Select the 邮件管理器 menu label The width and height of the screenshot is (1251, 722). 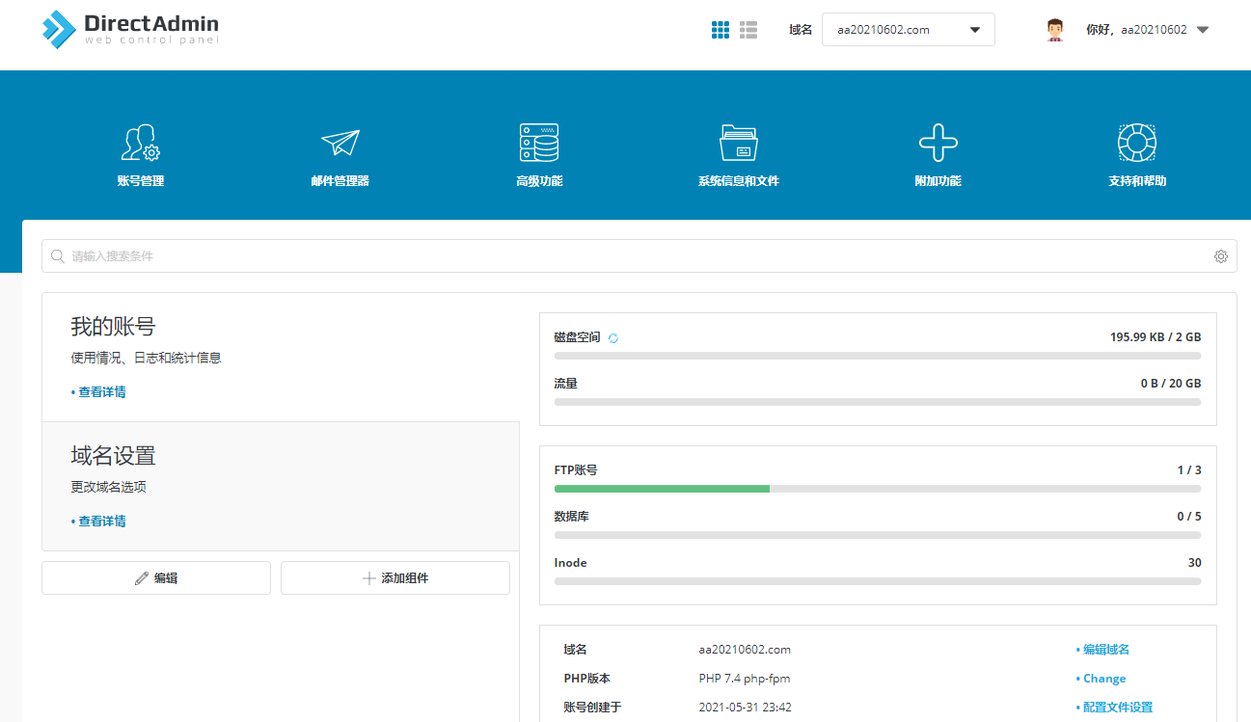[340, 181]
